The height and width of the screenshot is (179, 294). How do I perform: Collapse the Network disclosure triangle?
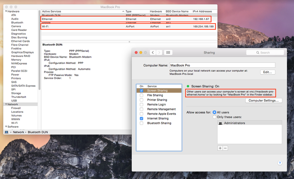(x=6, y=104)
